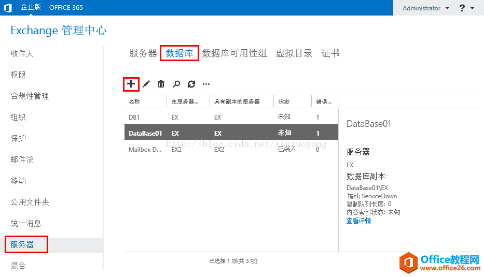Click the OFFICE 365 header link
This screenshot has height=277, width=484.
tap(66, 8)
